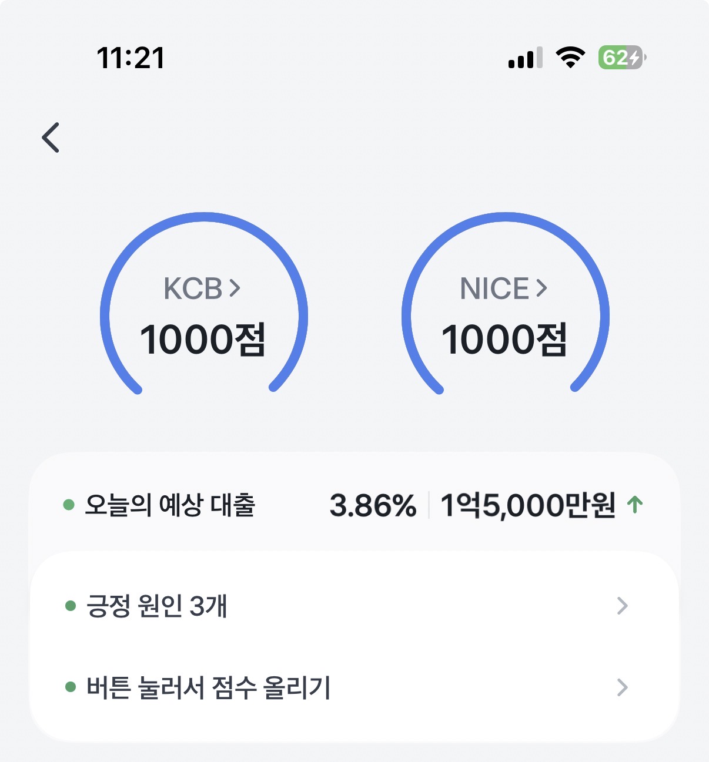709x762 pixels.
Task: Tap the 1억5,000만원 loan amount
Action: click(x=527, y=505)
